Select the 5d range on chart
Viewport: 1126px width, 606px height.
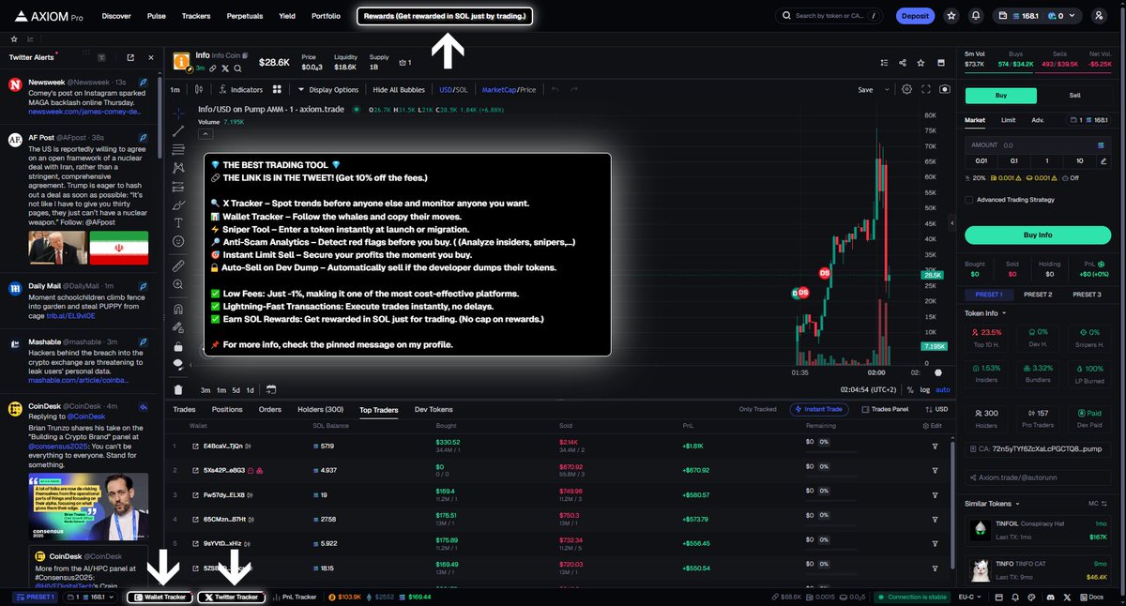(x=236, y=389)
